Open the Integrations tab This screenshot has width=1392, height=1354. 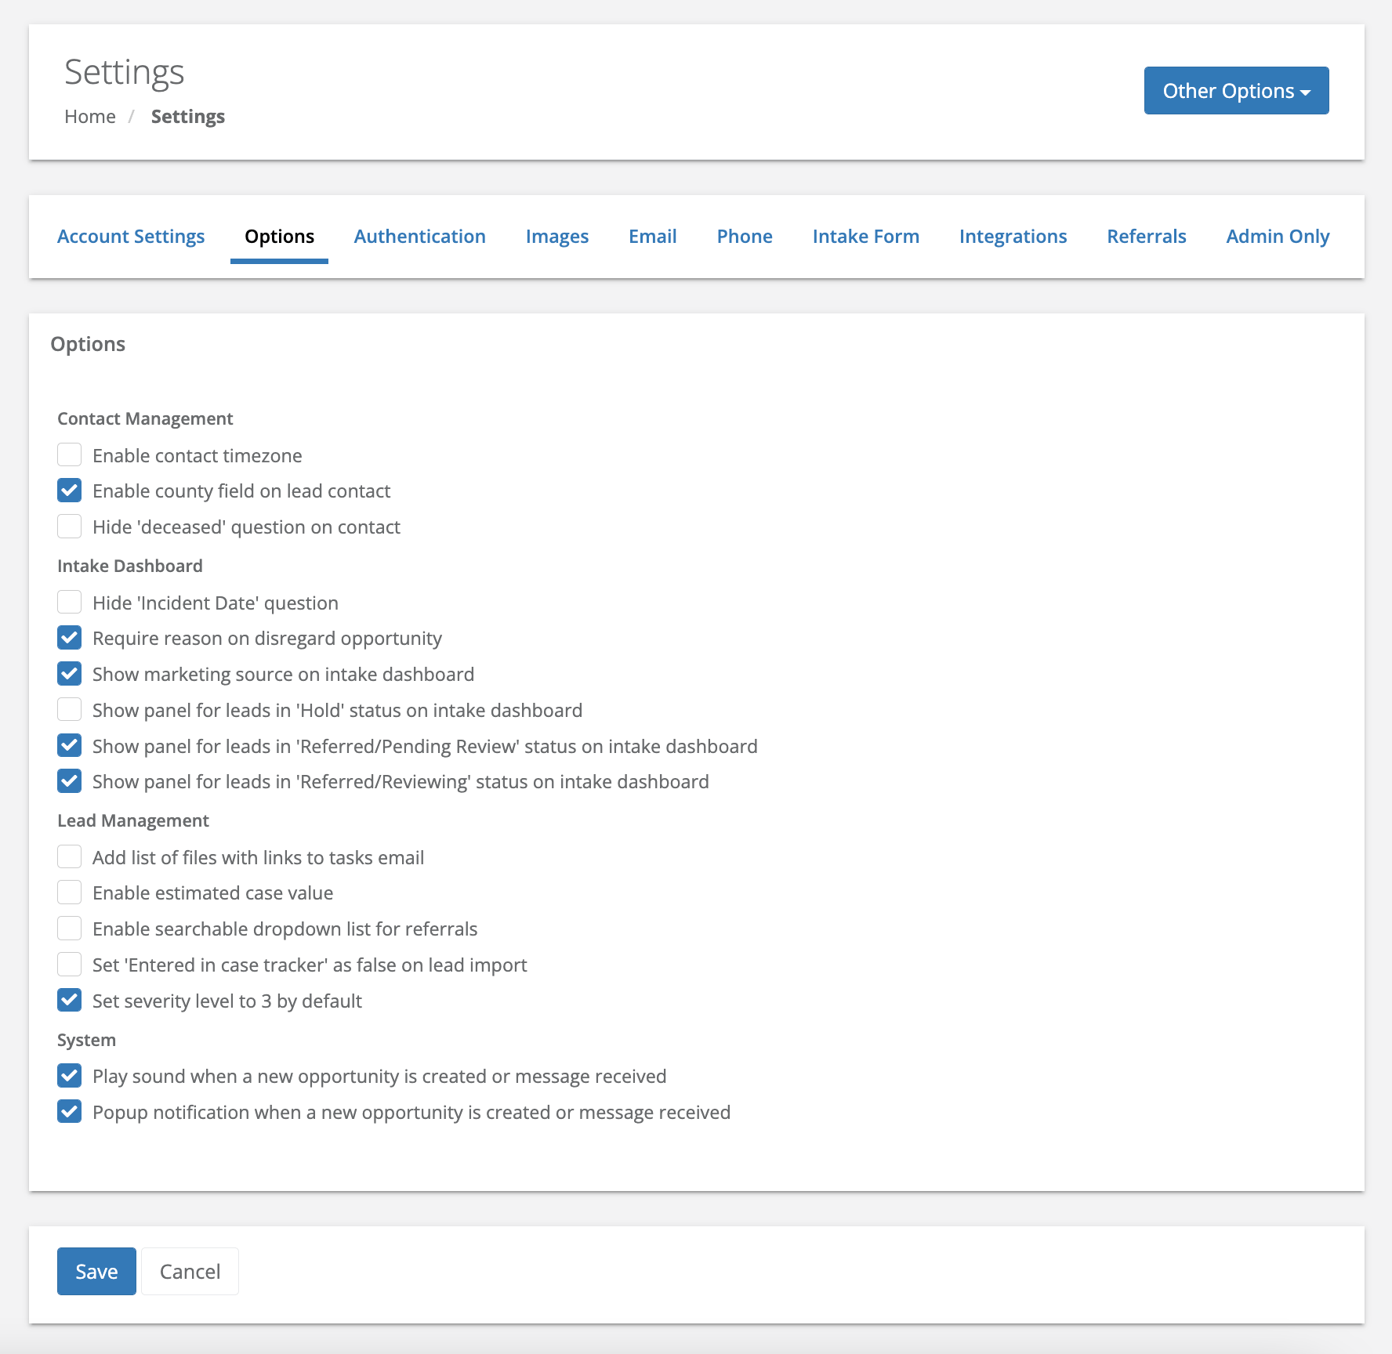pyautogui.click(x=1013, y=237)
